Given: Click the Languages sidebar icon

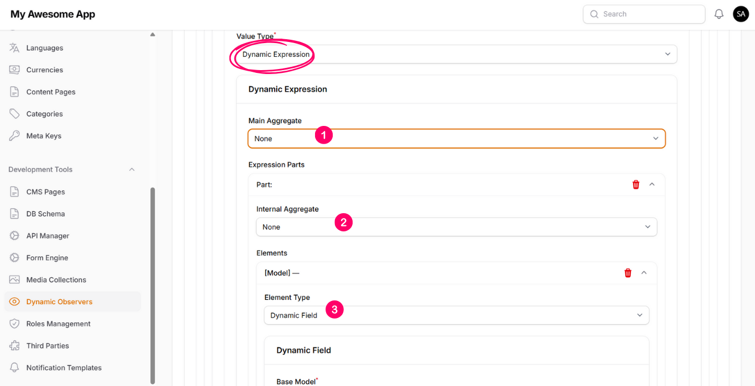Looking at the screenshot, I should pyautogui.click(x=14, y=48).
